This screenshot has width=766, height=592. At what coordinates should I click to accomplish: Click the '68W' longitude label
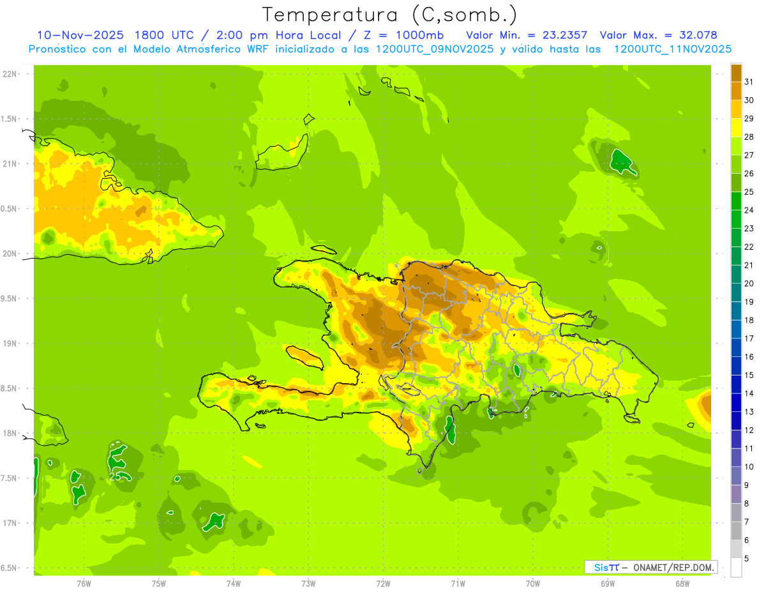[x=682, y=583]
